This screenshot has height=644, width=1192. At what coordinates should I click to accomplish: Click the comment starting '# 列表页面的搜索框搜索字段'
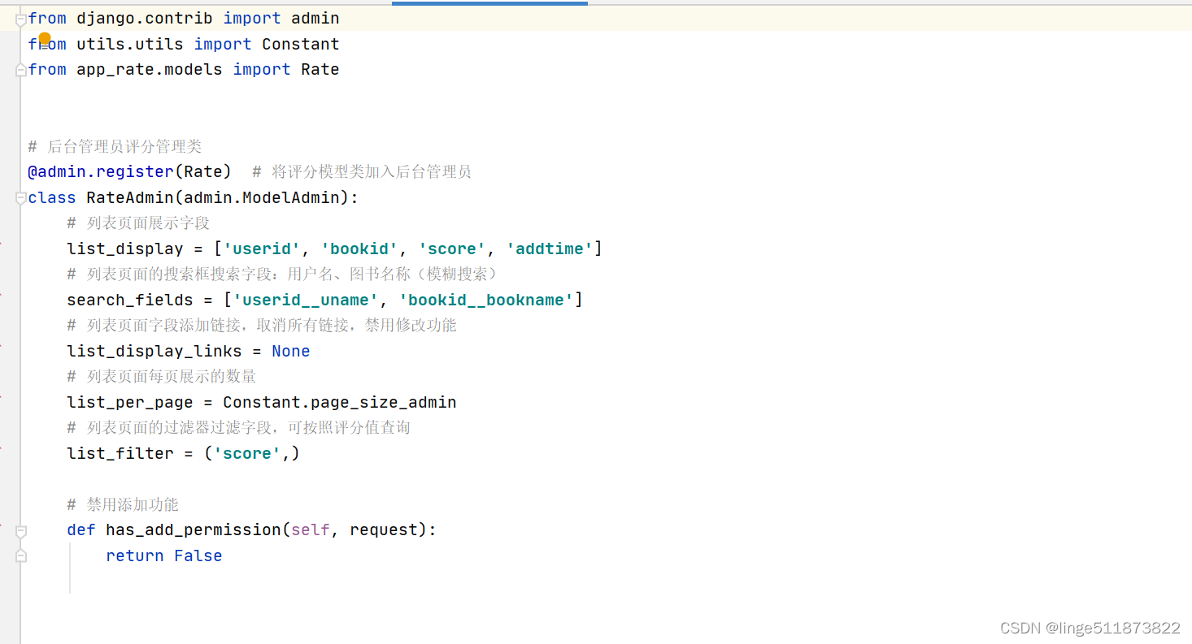click(285, 274)
